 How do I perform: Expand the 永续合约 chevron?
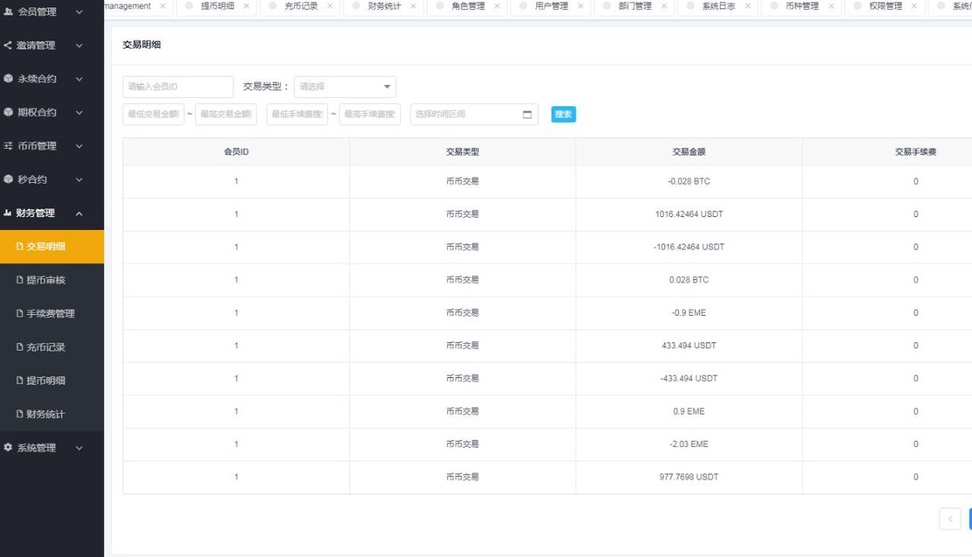pos(79,79)
